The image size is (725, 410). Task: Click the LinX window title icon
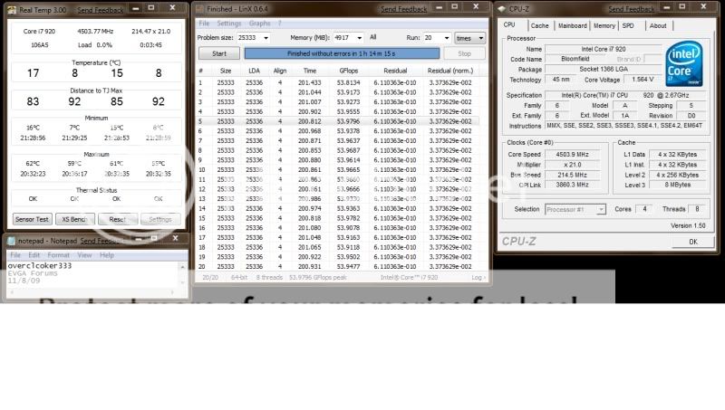click(x=201, y=8)
